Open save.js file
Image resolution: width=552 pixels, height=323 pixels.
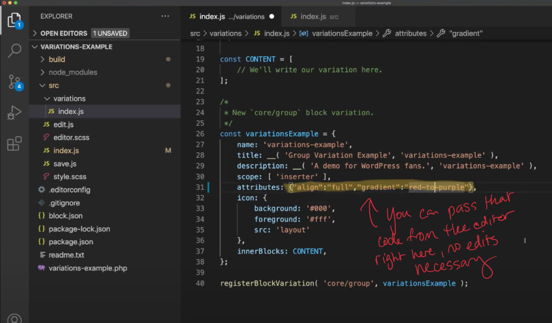[x=105, y=164]
